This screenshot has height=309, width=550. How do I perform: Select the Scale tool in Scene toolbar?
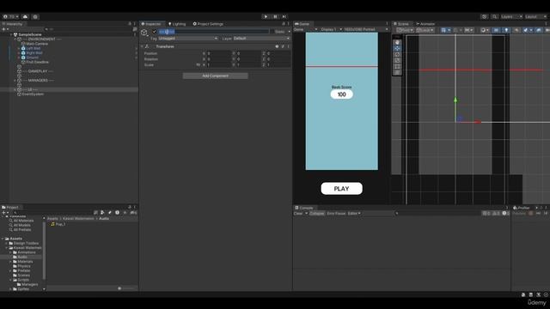coord(397,60)
